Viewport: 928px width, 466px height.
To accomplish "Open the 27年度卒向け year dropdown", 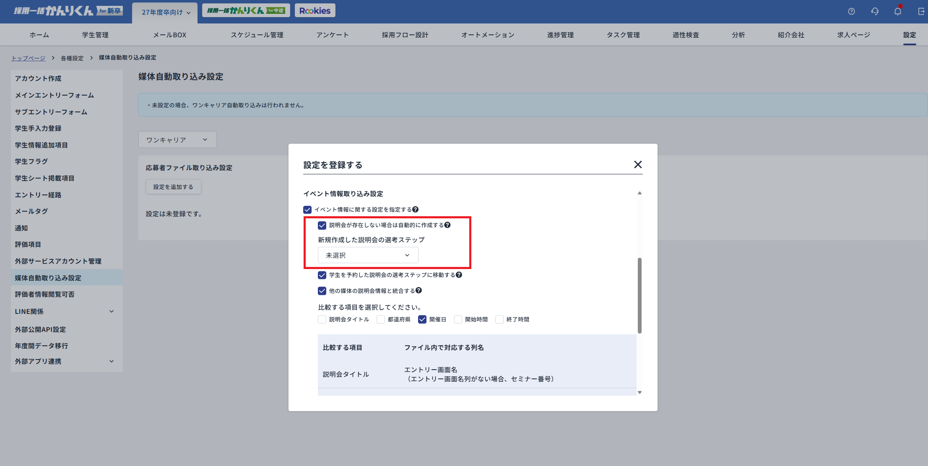I will pyautogui.click(x=166, y=12).
